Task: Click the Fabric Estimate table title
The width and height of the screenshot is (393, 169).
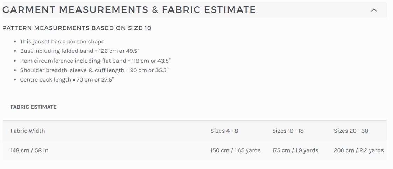Action: pyautogui.click(x=34, y=107)
